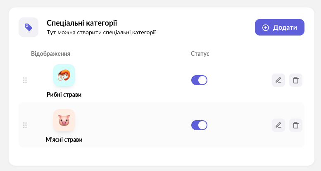Click drag handle of Рибні страви row
321x171 pixels.
[25, 80]
